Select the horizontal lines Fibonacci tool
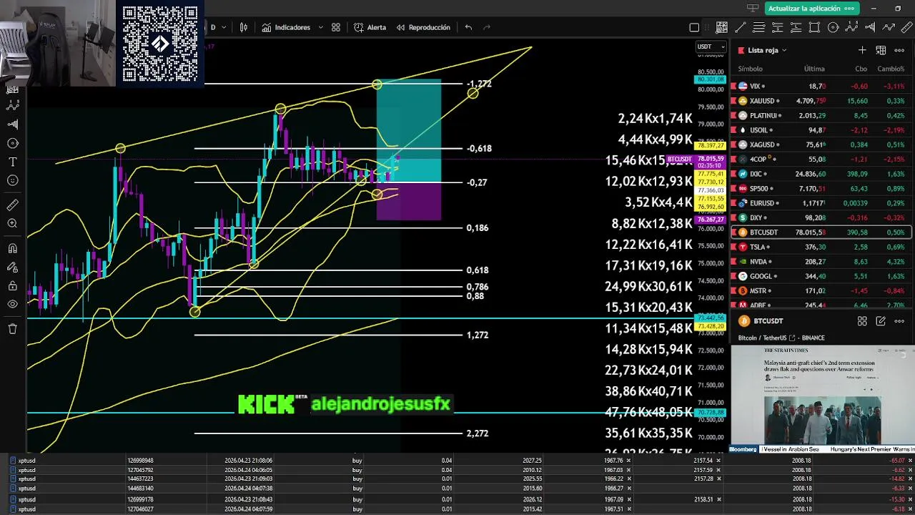Screen dimensions: 915x515 [x=758, y=28]
